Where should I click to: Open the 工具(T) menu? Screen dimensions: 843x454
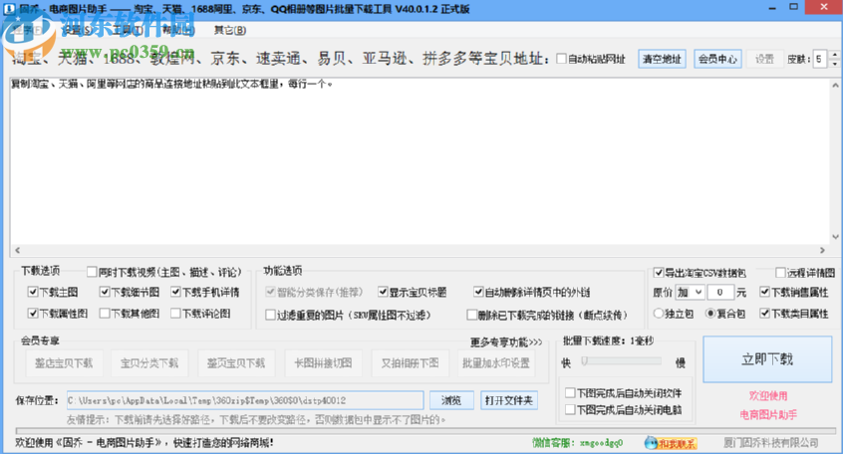(x=128, y=30)
